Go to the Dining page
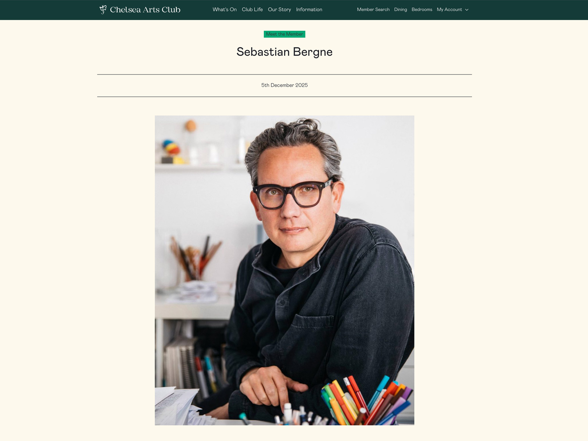Viewport: 588px width, 441px height. click(x=401, y=10)
